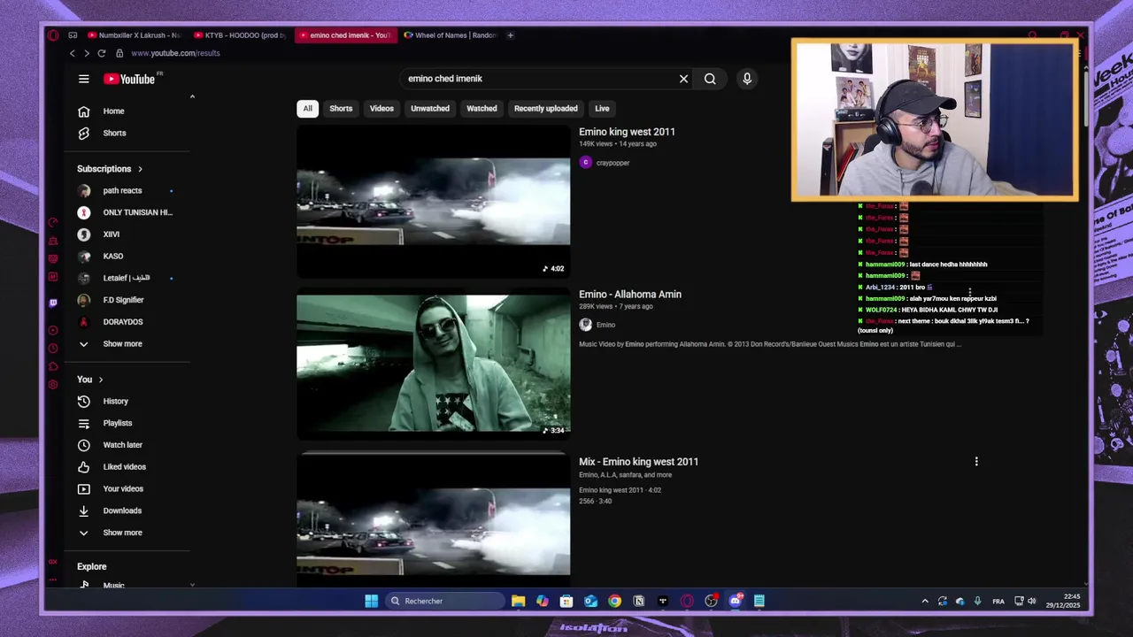Go forward with the browser forward arrow
This screenshot has height=637, width=1133.
87,53
